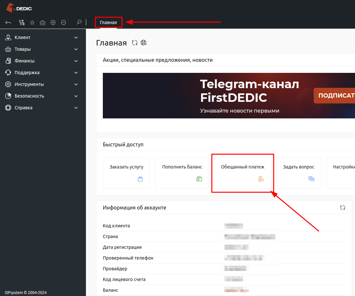Screen dimensions: 355x296
Task: Click the 'Баланс' row label
Action: coord(111,290)
